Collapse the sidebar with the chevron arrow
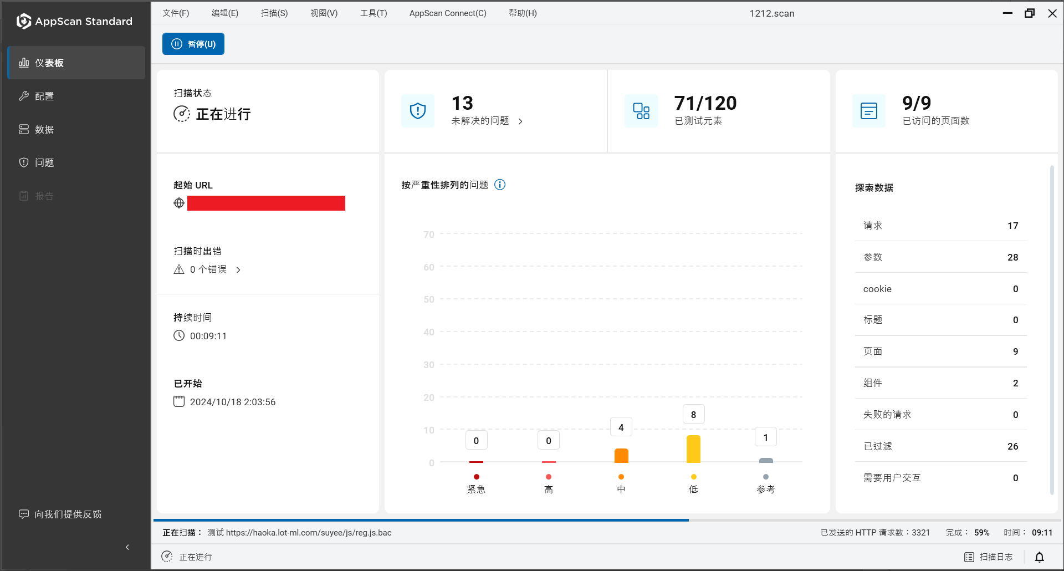The image size is (1064, 571). point(127,547)
